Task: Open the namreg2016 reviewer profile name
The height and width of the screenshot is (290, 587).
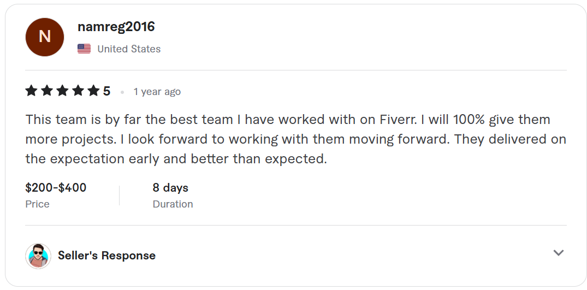Action: 116,27
